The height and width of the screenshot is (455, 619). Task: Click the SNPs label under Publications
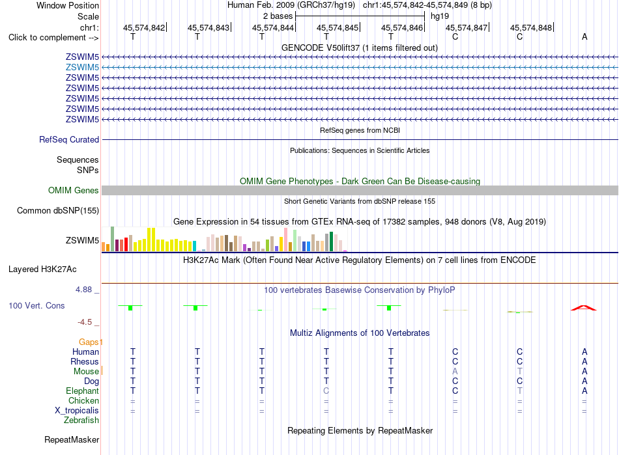tap(88, 170)
